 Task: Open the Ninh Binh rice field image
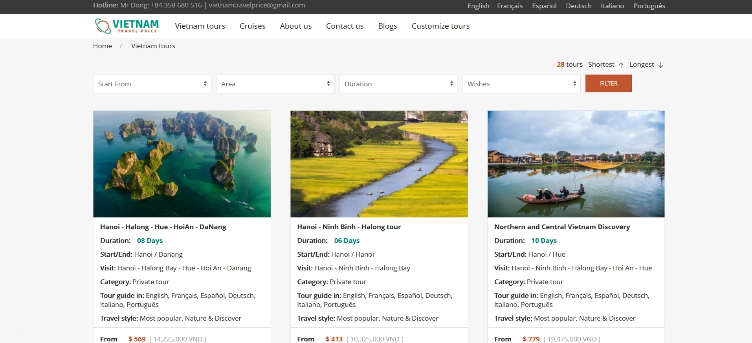pos(379,164)
